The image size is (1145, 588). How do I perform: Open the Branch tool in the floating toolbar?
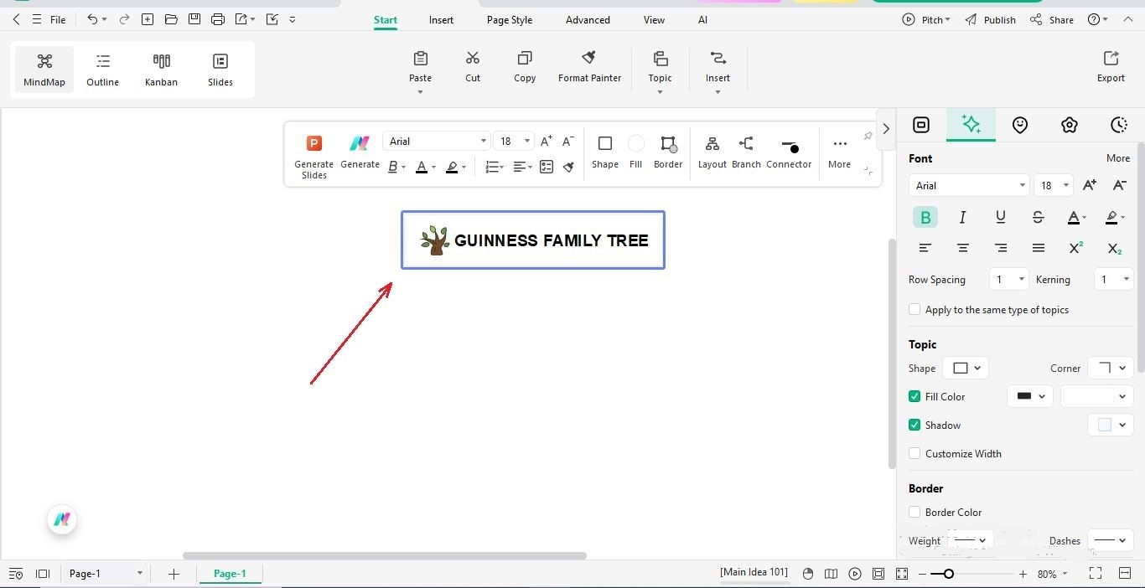click(745, 152)
